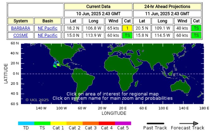Click the '180 E' longitude tick label

pyautogui.click(x=204, y=108)
